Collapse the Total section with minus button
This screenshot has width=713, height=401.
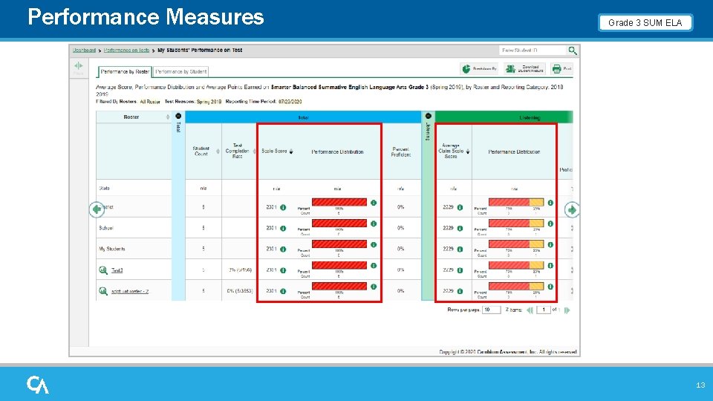tap(178, 116)
